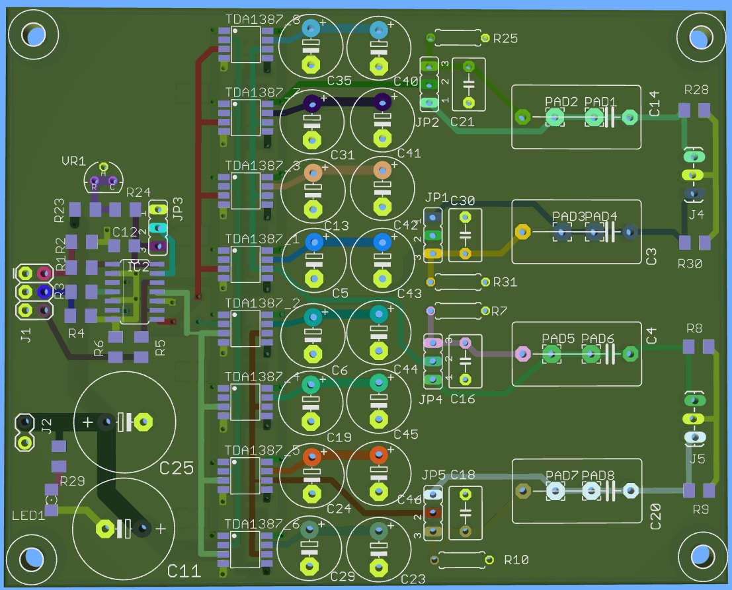The height and width of the screenshot is (590, 732).
Task: Select the C40 capacitor label
Action: tap(406, 82)
